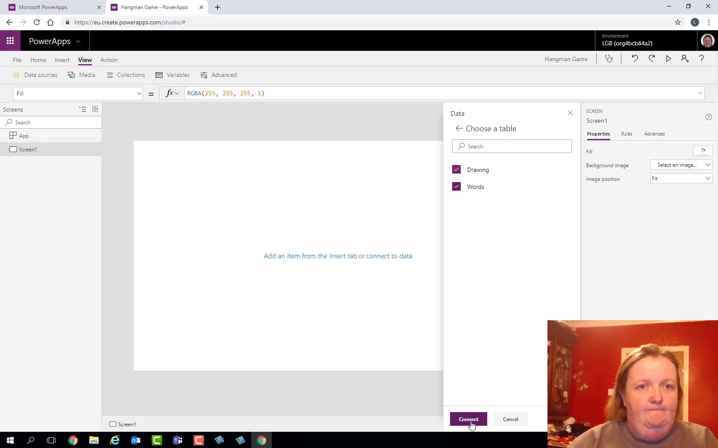Viewport: 718px width, 448px height.
Task: Uncheck the Drawing table checkbox
Action: click(456, 169)
